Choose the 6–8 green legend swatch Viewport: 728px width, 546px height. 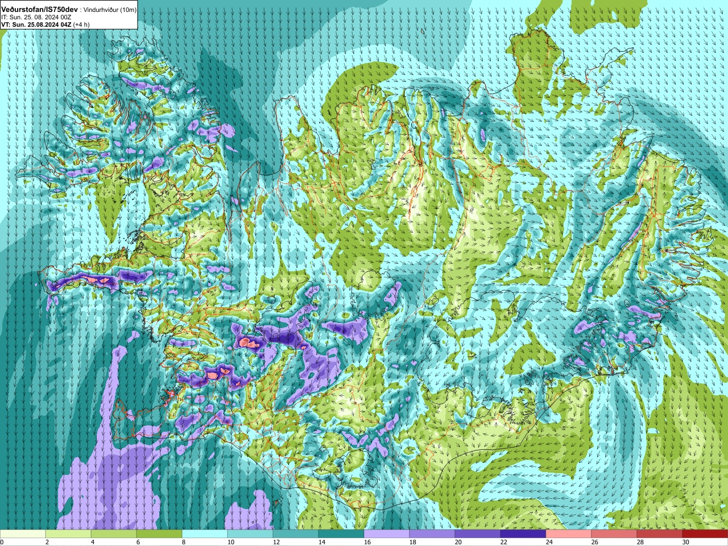click(x=159, y=534)
